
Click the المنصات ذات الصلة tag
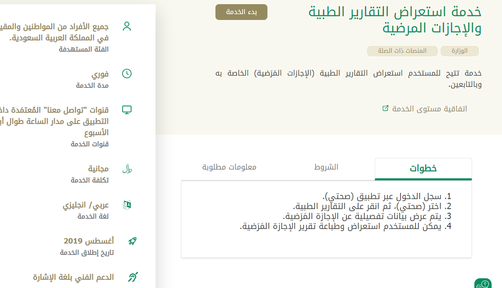tap(402, 51)
